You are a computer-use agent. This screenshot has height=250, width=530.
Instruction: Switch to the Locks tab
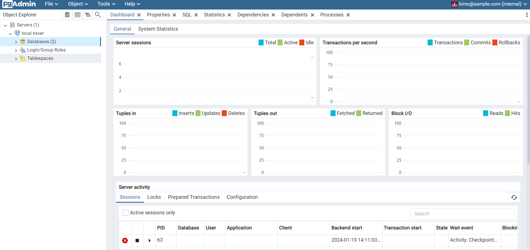154,197
